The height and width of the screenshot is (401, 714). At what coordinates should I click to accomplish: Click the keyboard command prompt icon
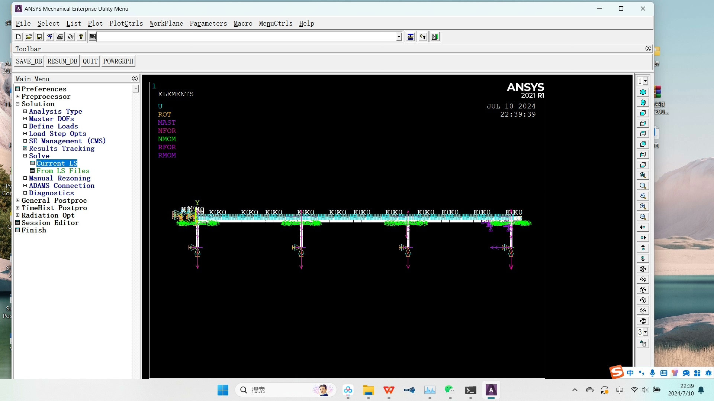[93, 37]
